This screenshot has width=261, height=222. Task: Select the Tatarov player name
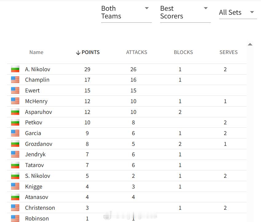[x=34, y=165]
